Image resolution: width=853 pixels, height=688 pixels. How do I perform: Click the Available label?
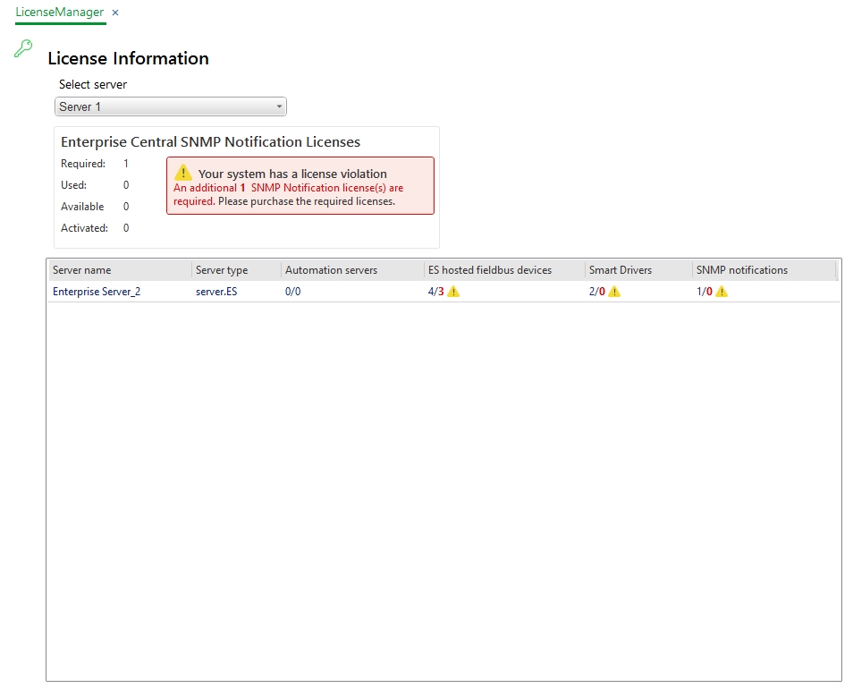pyautogui.click(x=82, y=207)
